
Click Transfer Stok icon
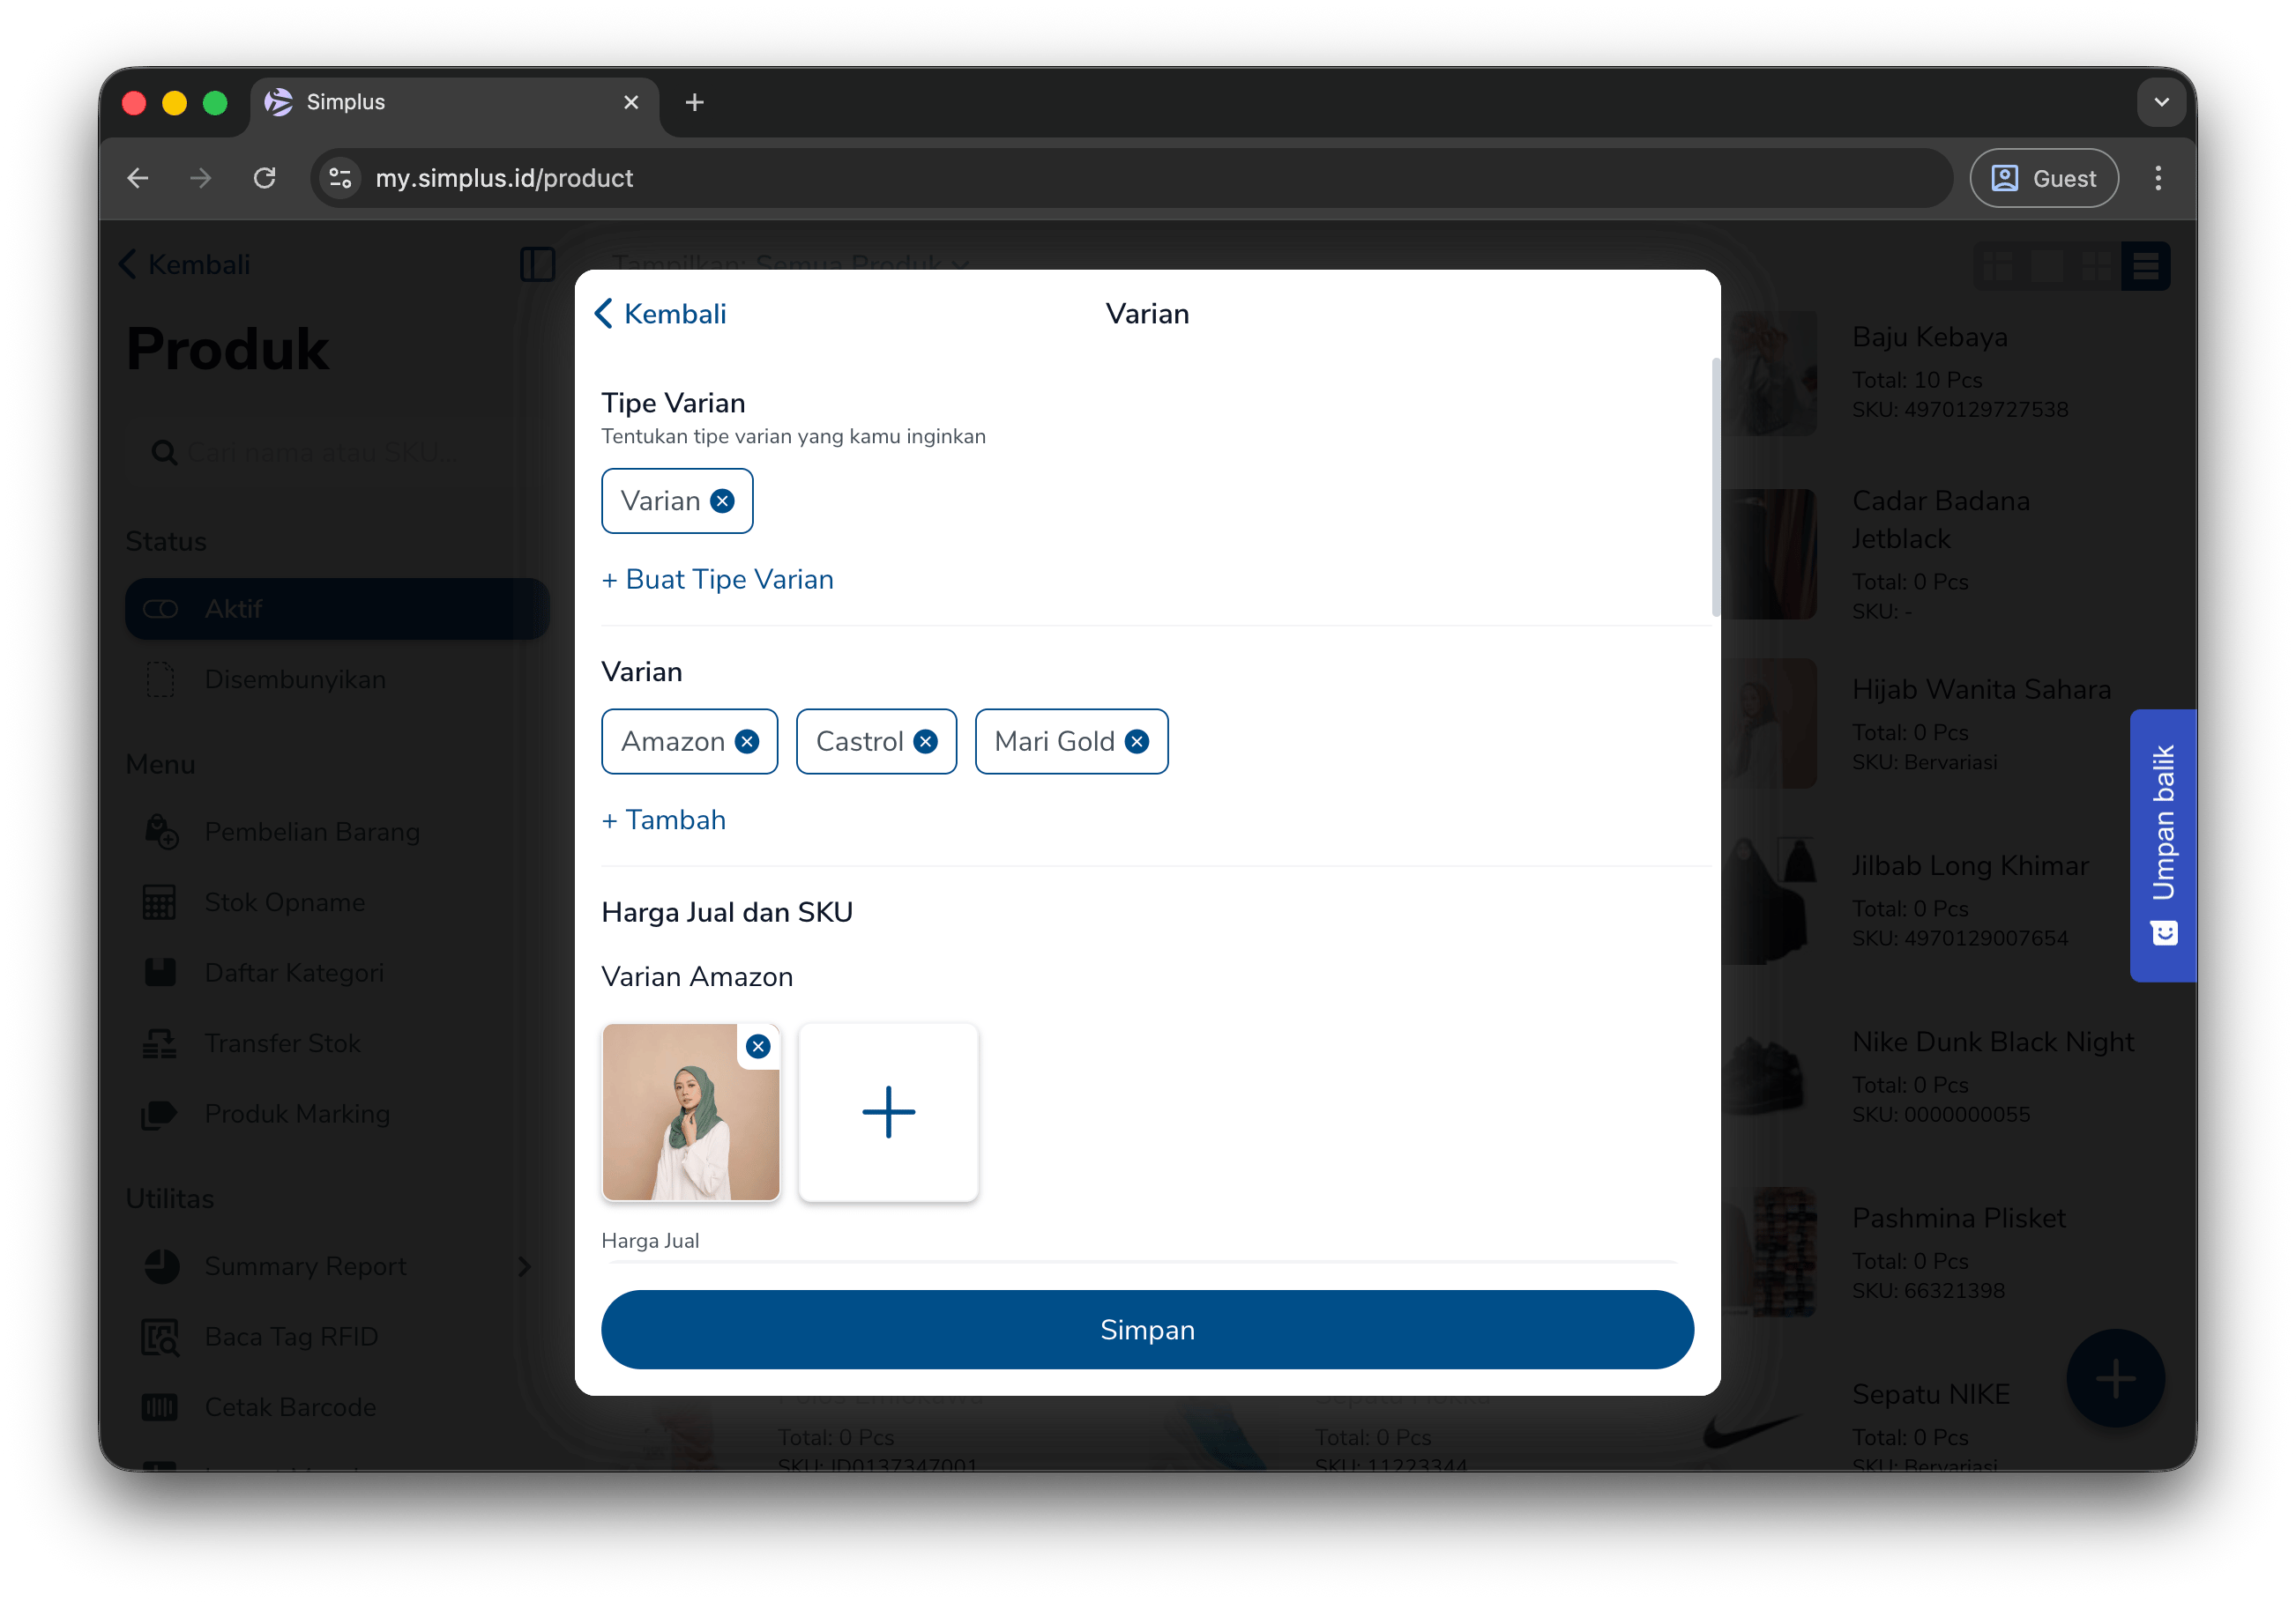pyautogui.click(x=159, y=1043)
